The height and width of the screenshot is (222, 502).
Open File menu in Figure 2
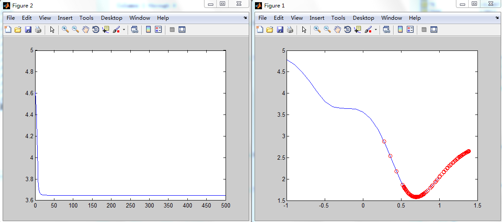pyautogui.click(x=11, y=18)
